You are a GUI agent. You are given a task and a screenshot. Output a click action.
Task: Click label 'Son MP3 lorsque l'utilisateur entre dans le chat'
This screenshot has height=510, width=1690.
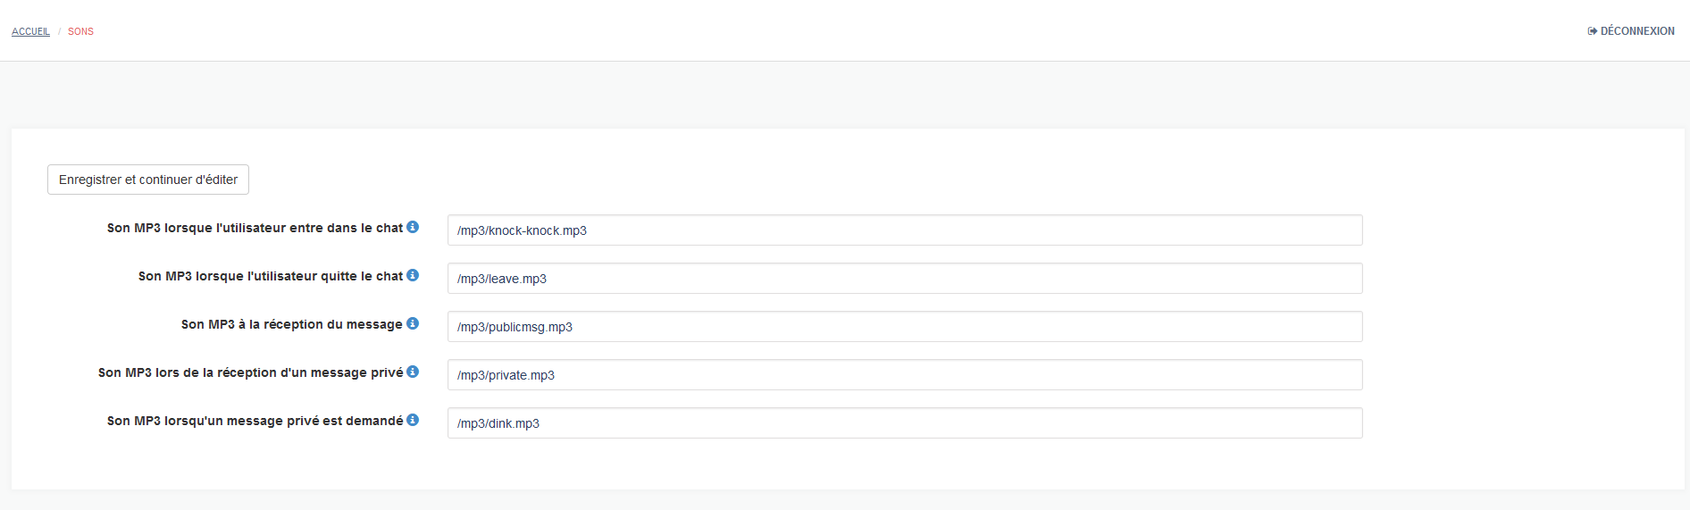(255, 228)
